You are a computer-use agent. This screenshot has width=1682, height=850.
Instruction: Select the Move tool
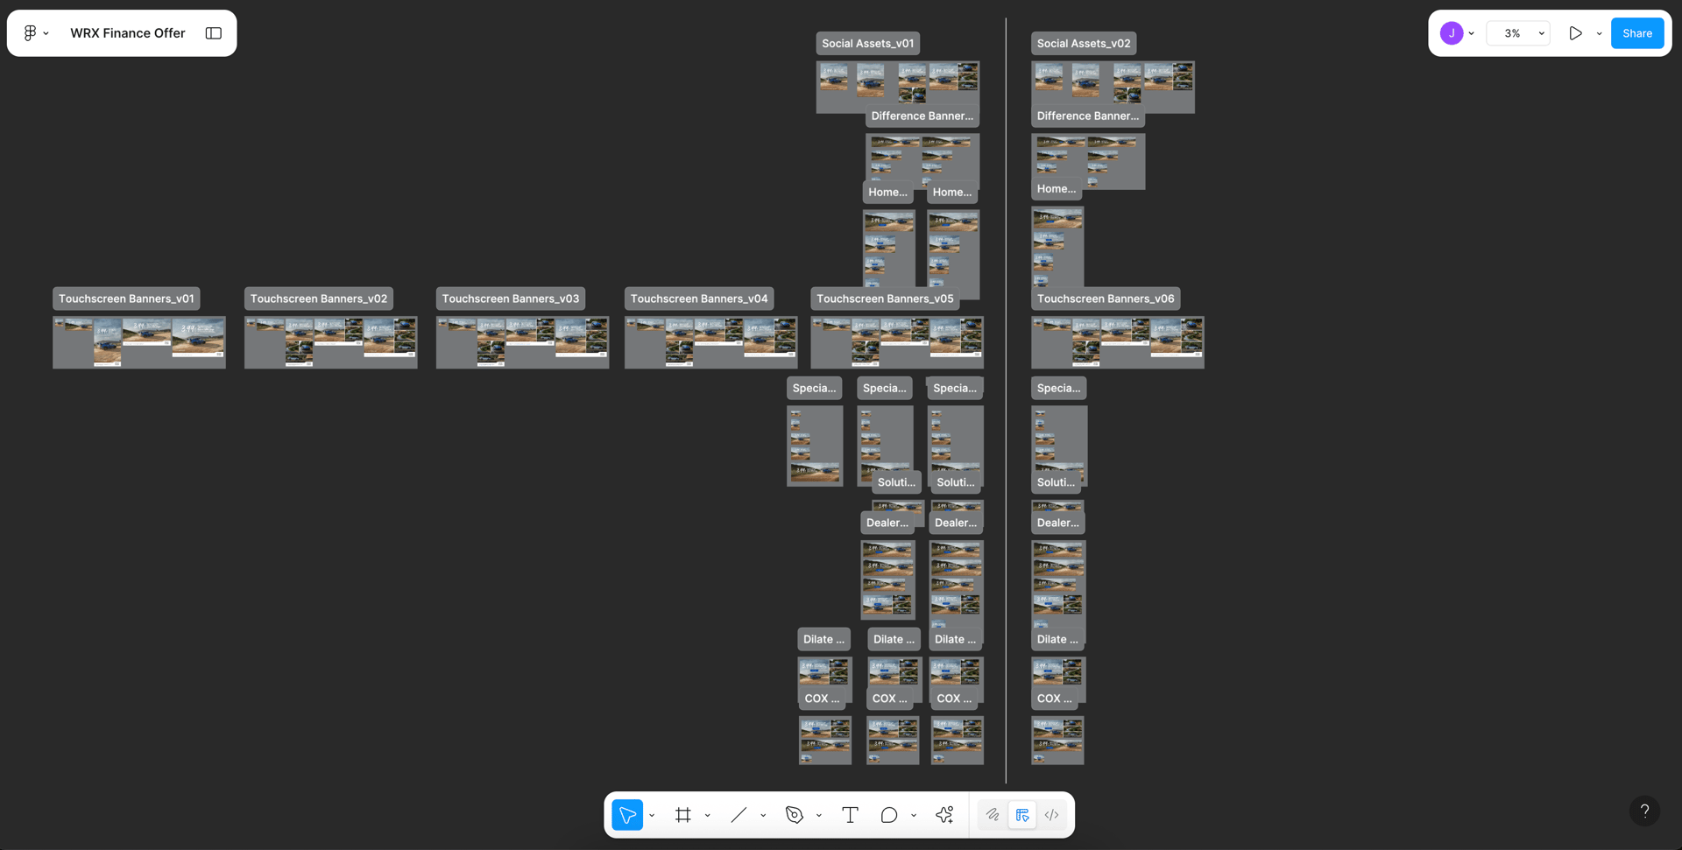click(627, 815)
